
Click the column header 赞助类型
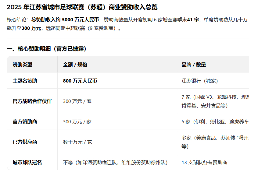click(x=22, y=65)
